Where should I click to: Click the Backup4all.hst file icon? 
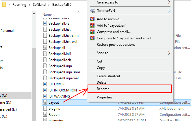tap(45, 30)
